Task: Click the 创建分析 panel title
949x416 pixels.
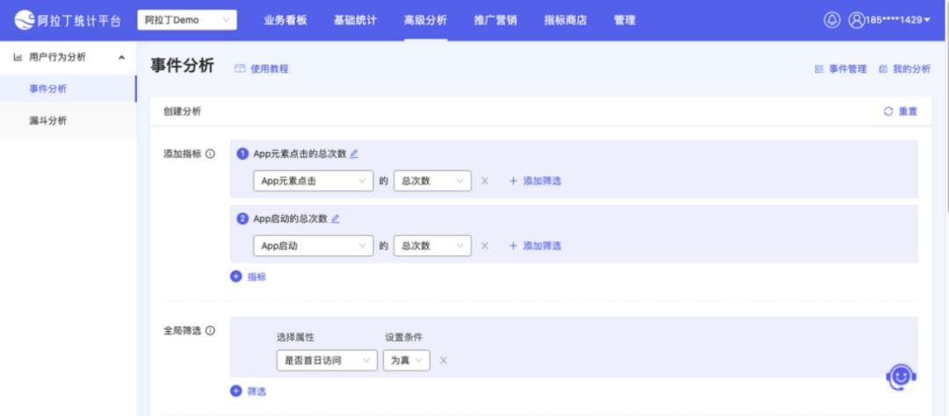Action: point(182,111)
